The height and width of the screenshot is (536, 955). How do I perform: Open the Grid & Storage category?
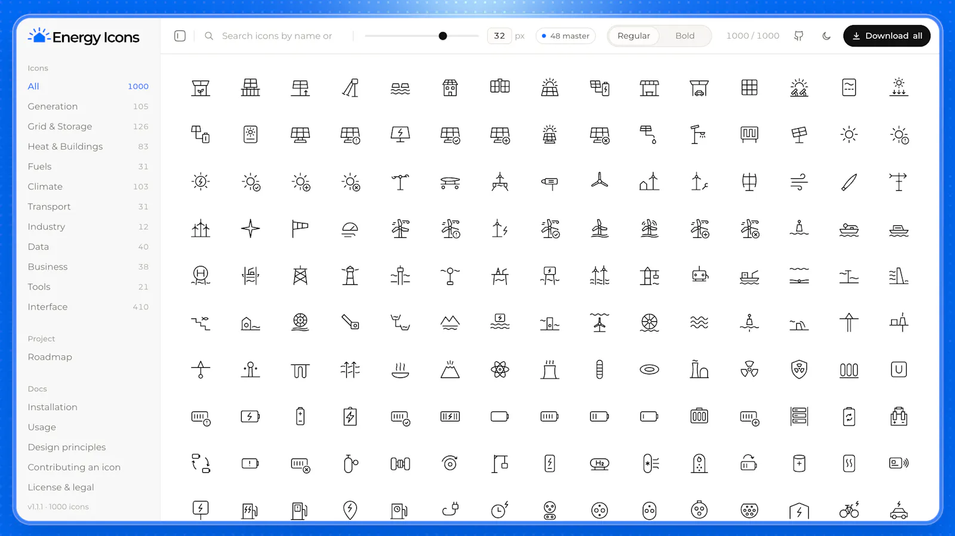tap(88, 126)
